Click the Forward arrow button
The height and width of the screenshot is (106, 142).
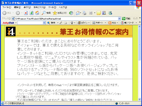(x=18, y=13)
